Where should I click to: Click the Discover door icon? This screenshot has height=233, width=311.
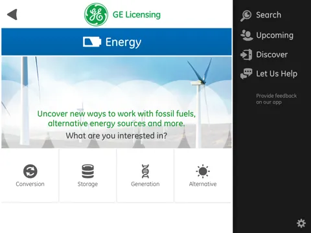[x=246, y=54]
